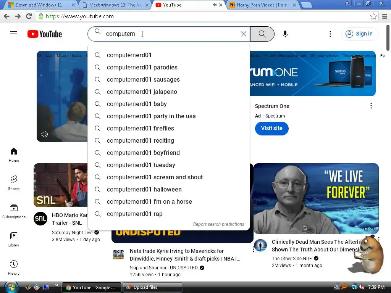Viewport: 391px width, 293px height.
Task: Reload the page with refresh icon
Action: coord(29,16)
